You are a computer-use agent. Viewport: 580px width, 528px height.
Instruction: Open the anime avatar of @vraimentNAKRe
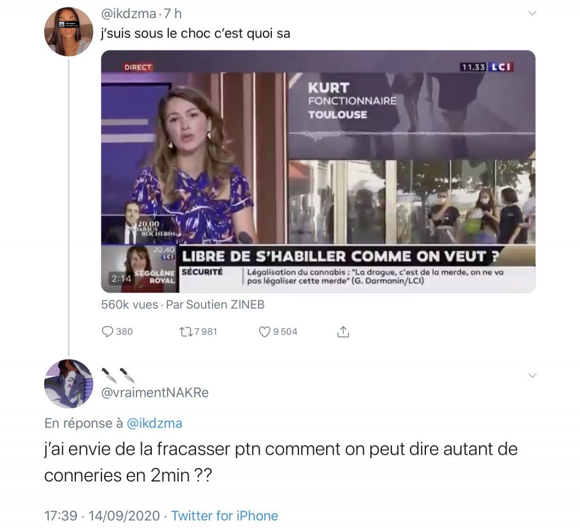[x=69, y=383]
